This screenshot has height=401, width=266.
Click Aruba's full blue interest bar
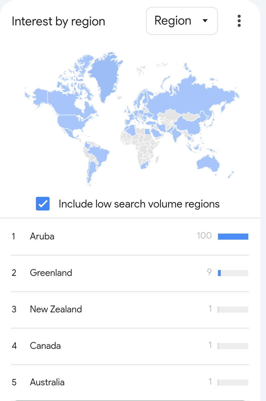[x=233, y=237]
